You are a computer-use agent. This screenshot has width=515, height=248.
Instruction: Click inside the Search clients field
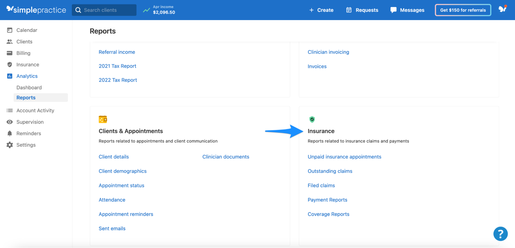pyautogui.click(x=104, y=10)
